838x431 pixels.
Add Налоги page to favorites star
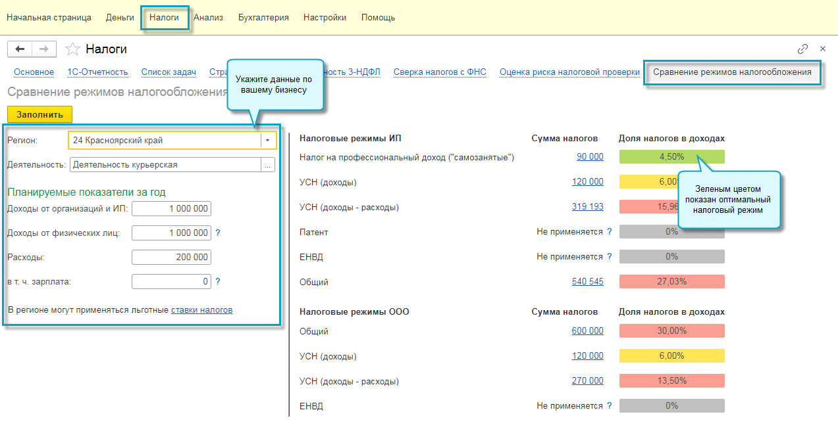(73, 49)
